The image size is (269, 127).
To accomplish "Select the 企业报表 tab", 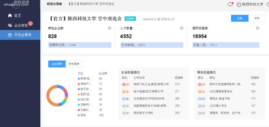I will click(x=57, y=64).
